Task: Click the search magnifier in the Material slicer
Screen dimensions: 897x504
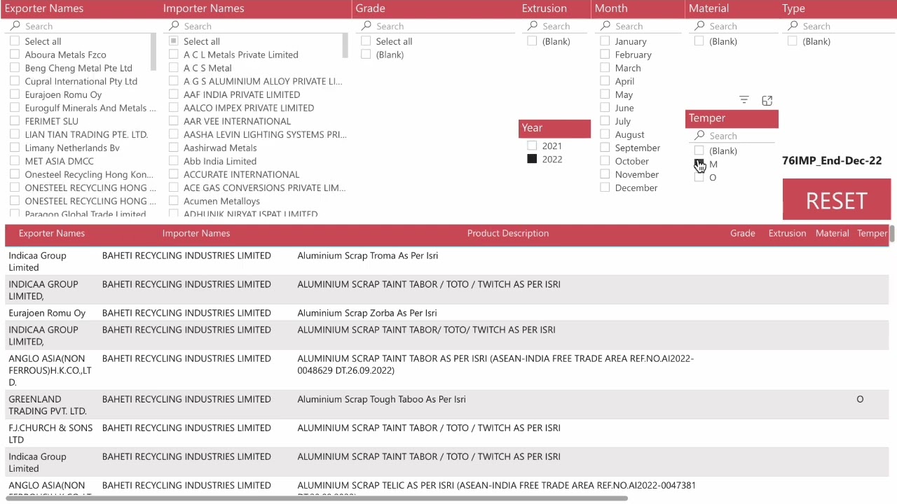Action: click(699, 26)
